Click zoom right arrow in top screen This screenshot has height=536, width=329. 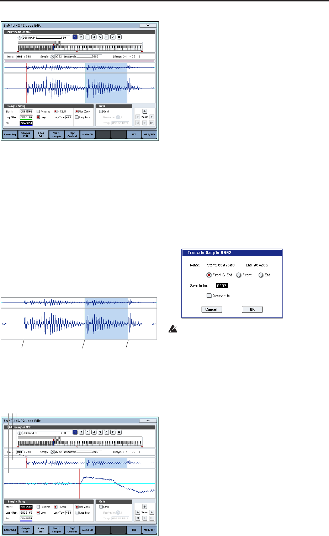(x=152, y=117)
